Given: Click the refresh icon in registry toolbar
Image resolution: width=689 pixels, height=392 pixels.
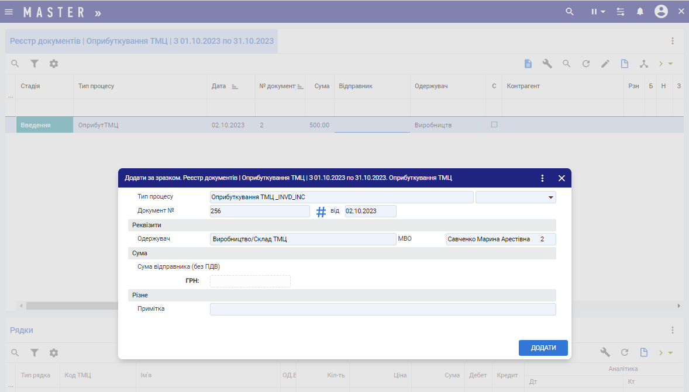Looking at the screenshot, I should [585, 64].
